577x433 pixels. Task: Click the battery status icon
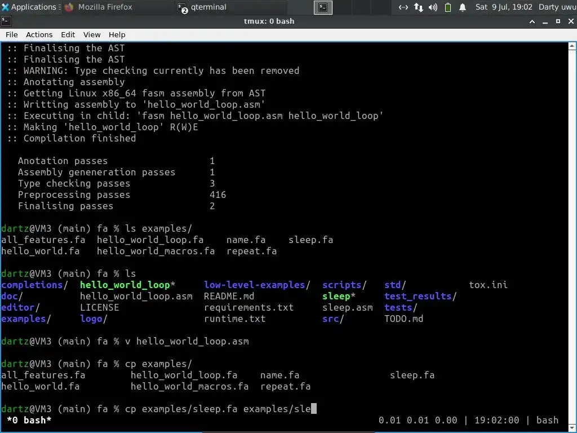tap(448, 7)
